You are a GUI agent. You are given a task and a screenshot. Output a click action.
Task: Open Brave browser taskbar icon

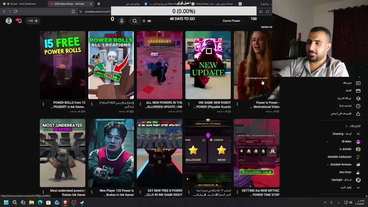[65, 202]
